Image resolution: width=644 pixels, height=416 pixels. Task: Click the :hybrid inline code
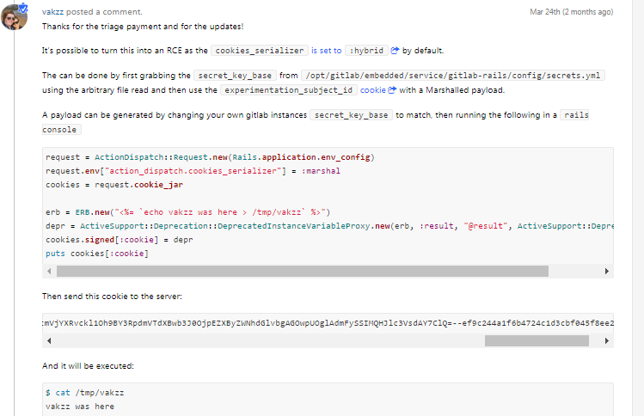[366, 51]
